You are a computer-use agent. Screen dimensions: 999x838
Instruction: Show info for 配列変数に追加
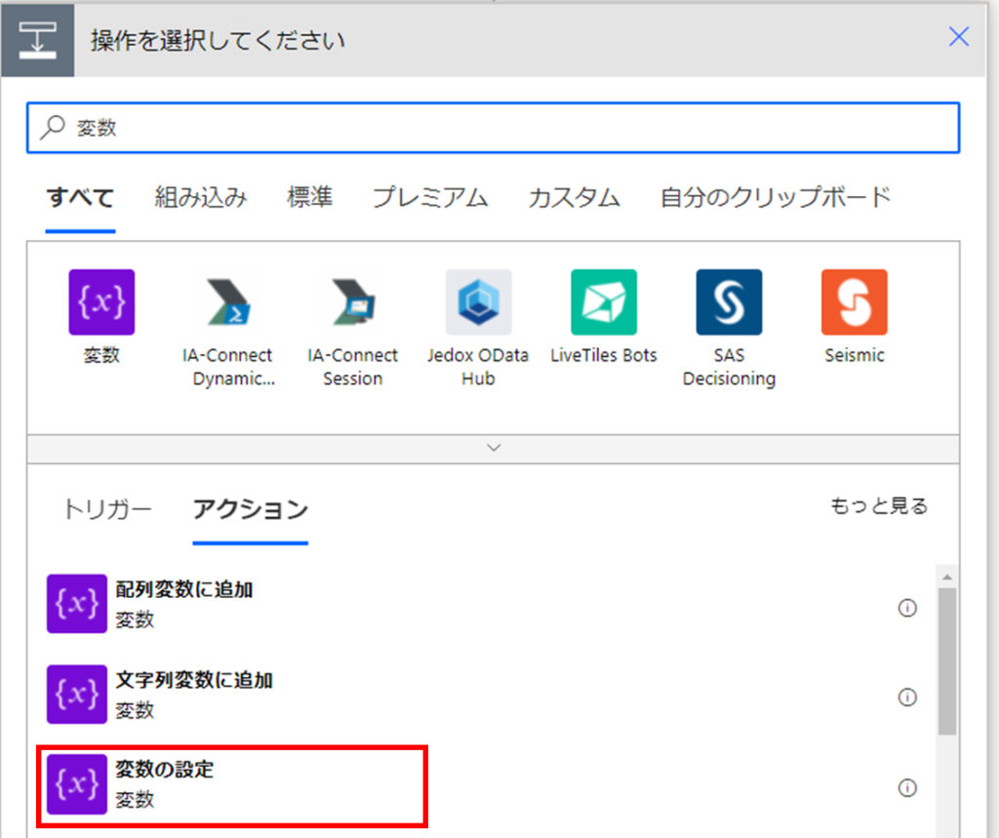(907, 608)
